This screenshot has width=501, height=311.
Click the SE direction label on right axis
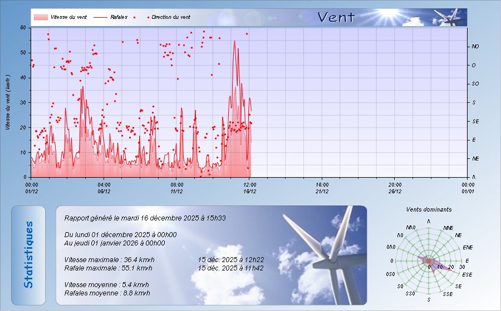tap(475, 121)
